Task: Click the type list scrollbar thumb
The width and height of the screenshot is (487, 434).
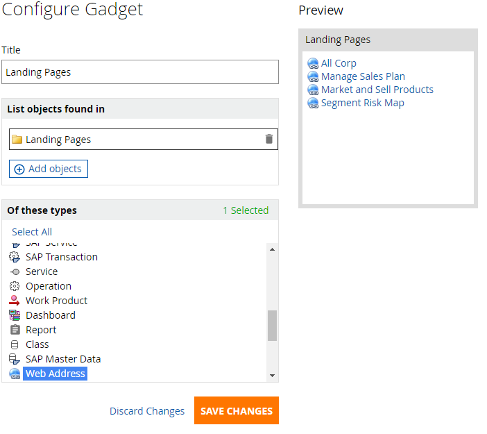Action: pos(272,325)
